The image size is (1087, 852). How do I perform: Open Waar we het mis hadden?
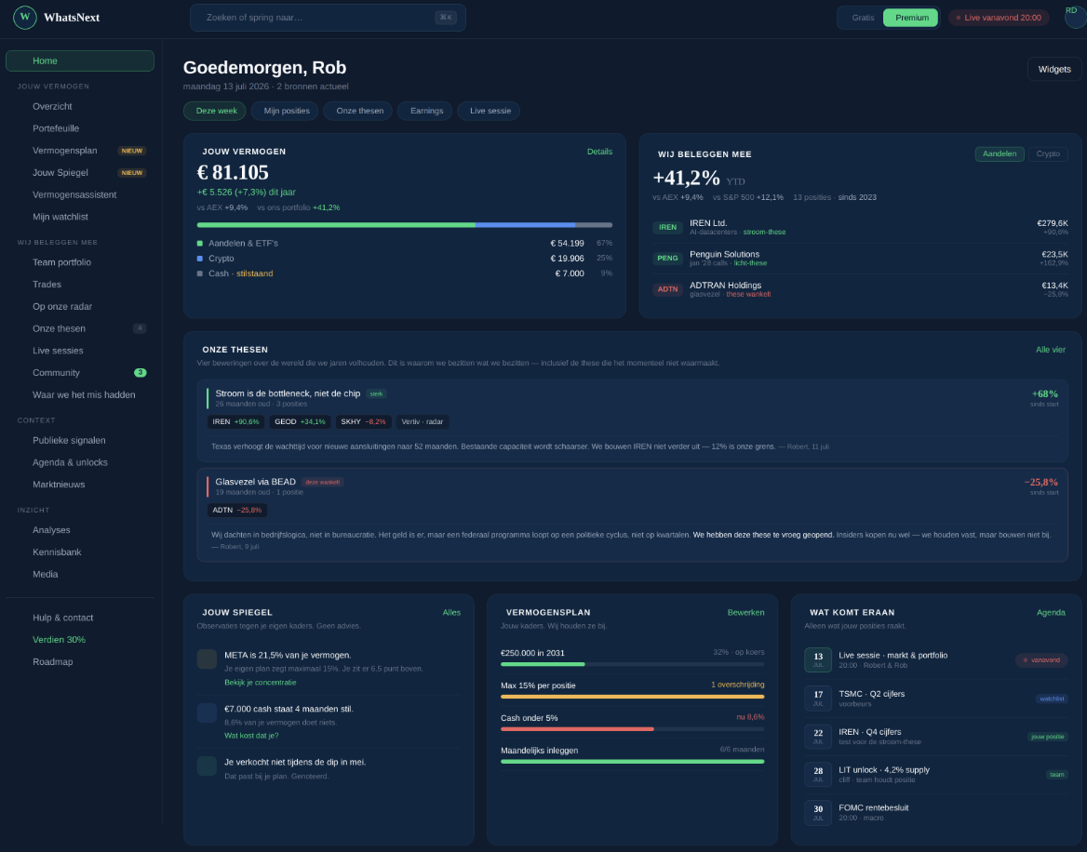coord(80,394)
